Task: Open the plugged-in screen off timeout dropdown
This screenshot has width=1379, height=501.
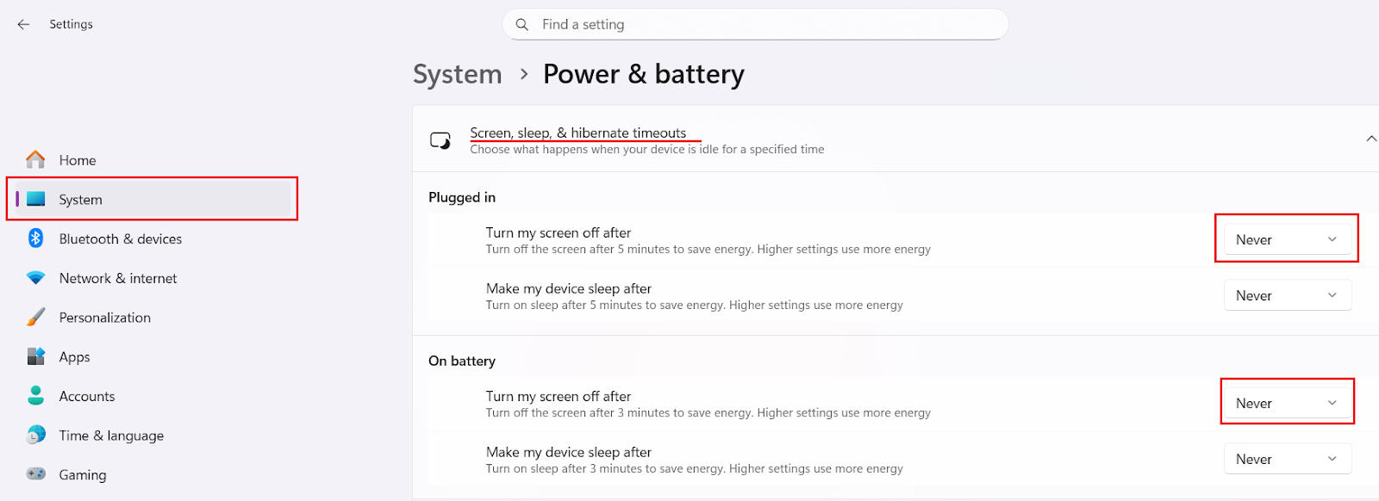Action: coord(1286,238)
